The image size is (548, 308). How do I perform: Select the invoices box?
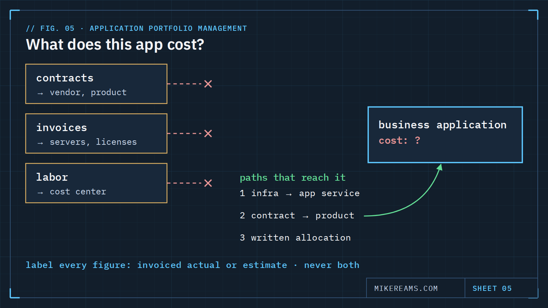pyautogui.click(x=96, y=133)
